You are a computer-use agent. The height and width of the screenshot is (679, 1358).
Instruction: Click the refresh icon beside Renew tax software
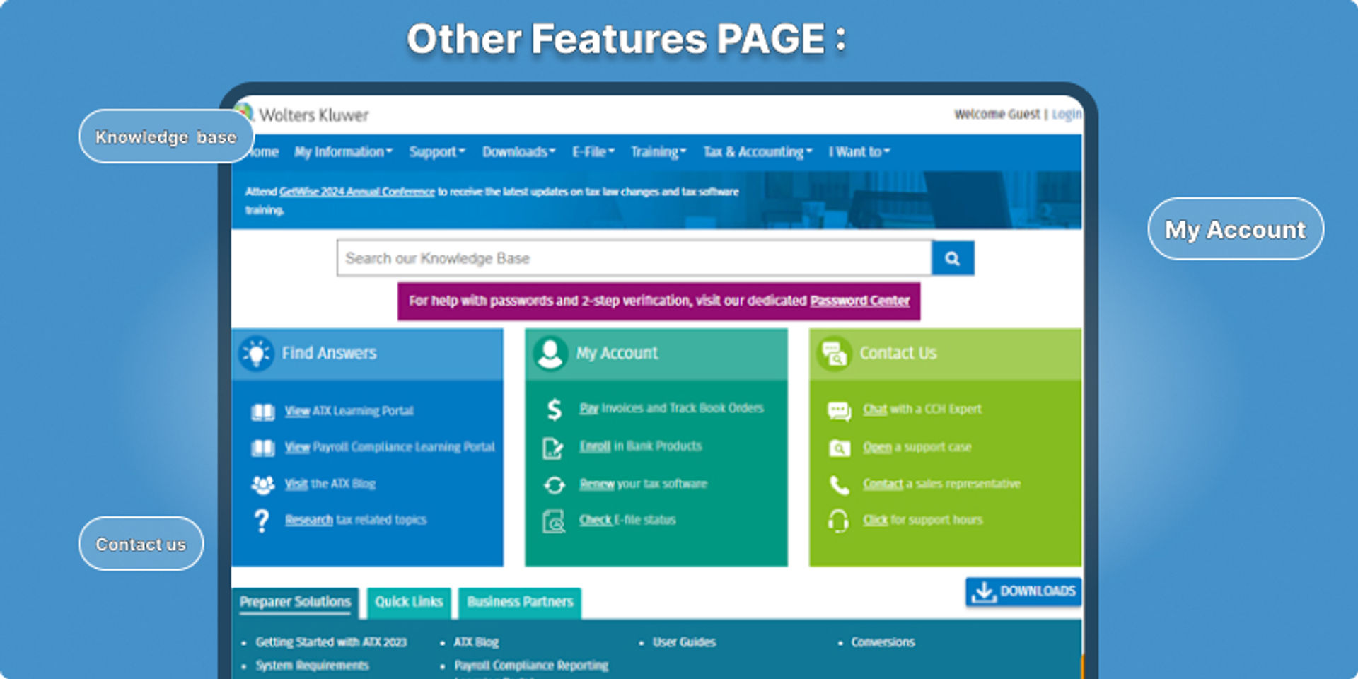pyautogui.click(x=554, y=484)
